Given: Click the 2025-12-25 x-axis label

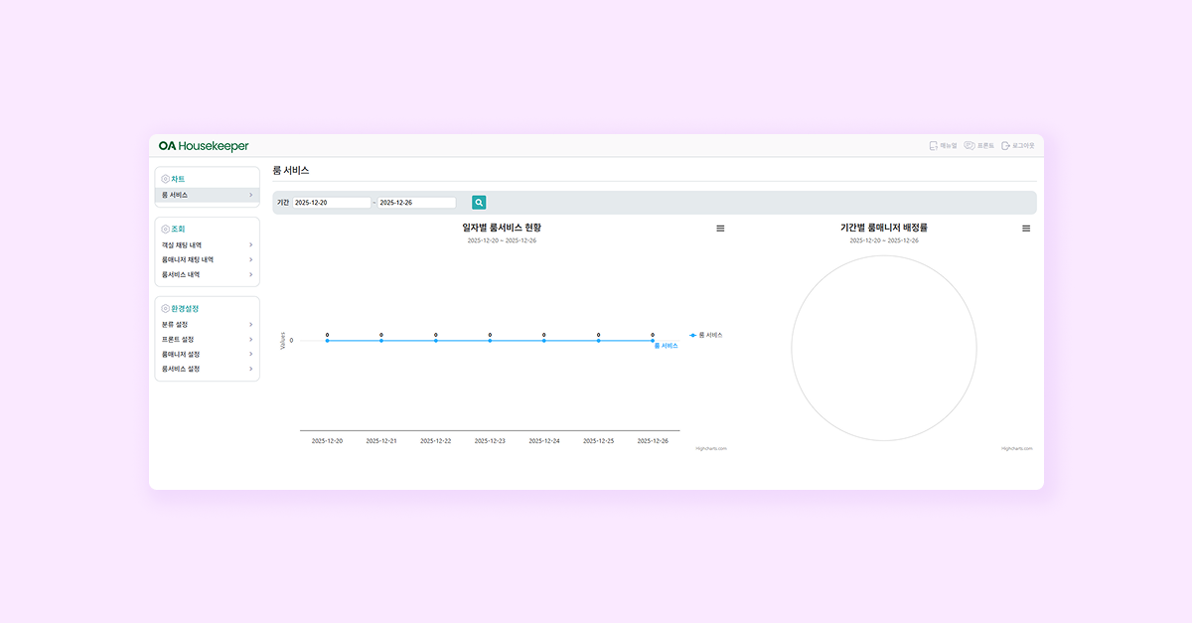Looking at the screenshot, I should [598, 440].
